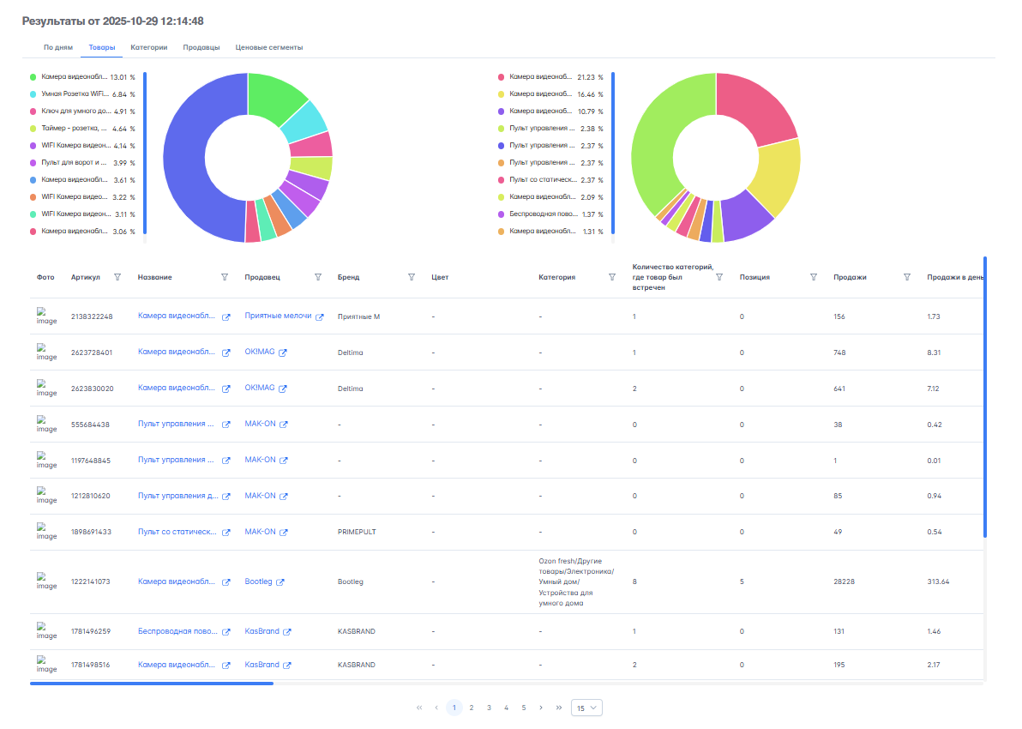Go to next page arrow
1022x729 pixels.
coord(541,708)
